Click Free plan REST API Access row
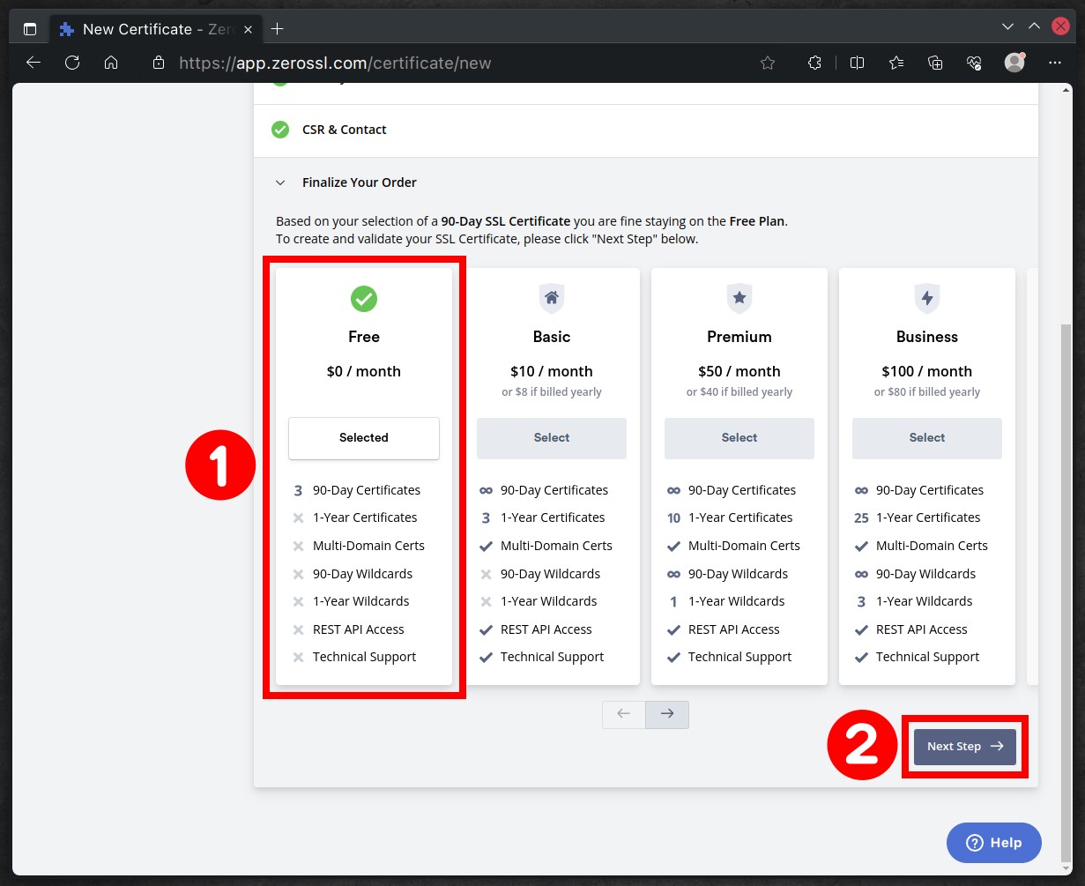 [x=348, y=629]
